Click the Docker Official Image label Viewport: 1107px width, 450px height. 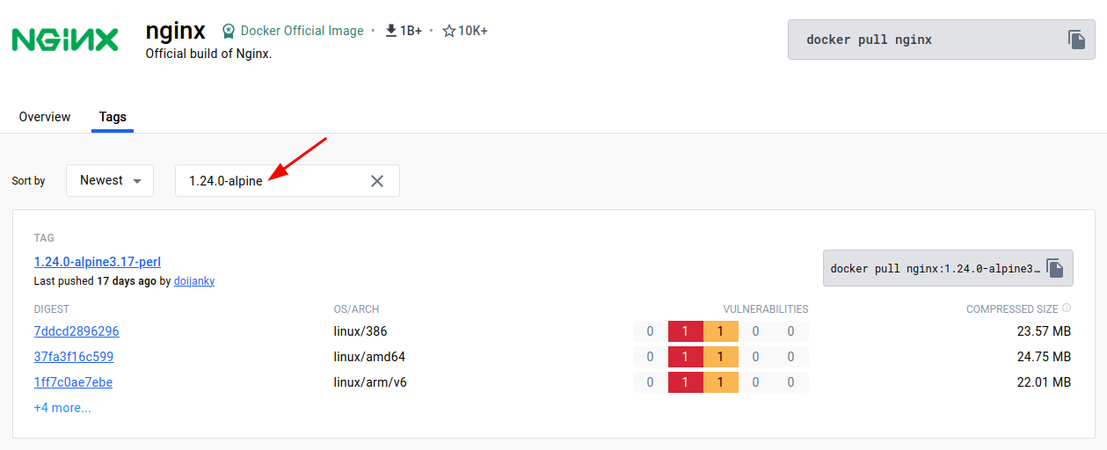302,31
